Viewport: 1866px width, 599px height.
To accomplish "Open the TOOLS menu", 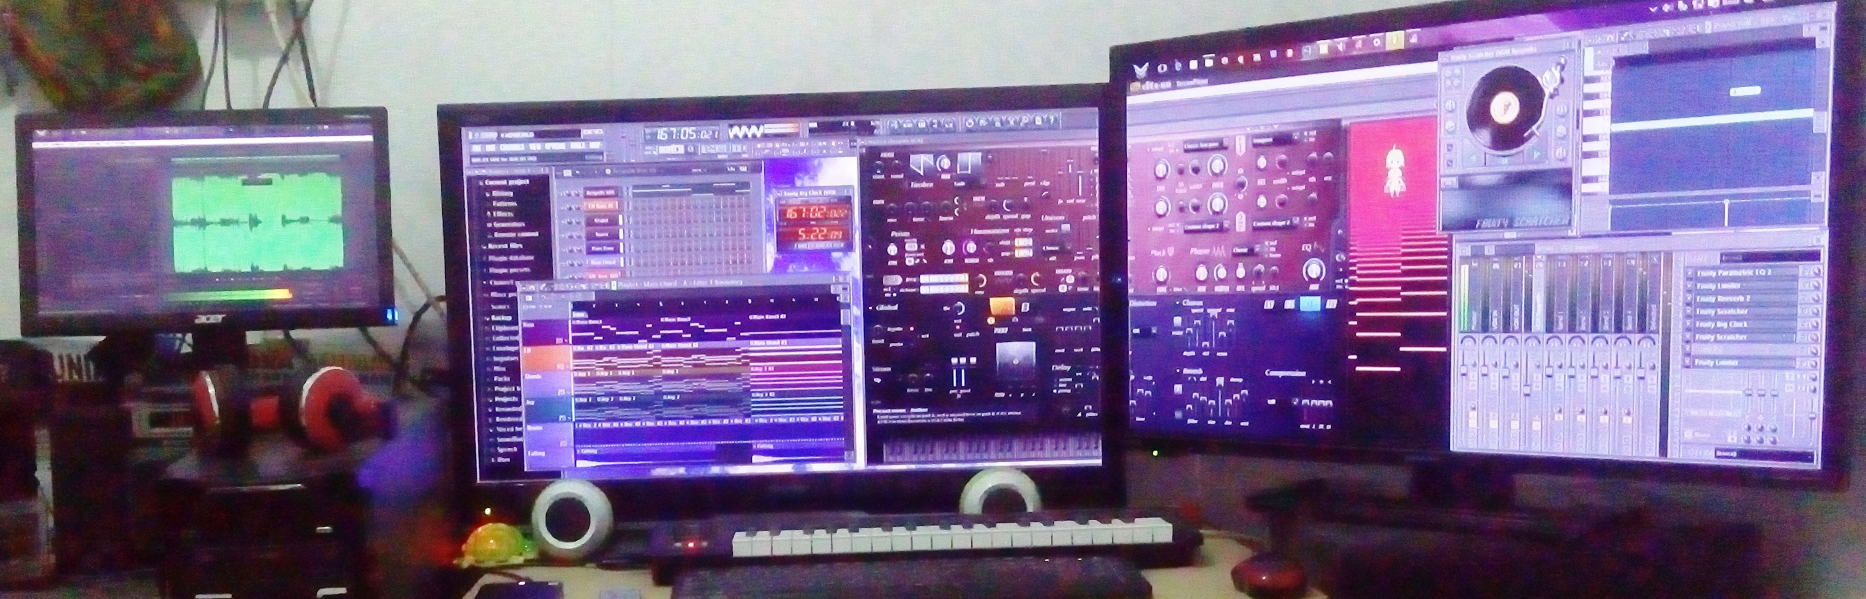I will 578,146.
